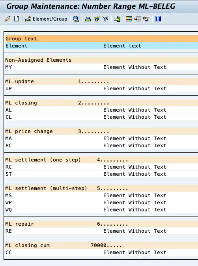Viewport: 198px width, 266px height.
Task: Click the Element text column header
Action: pyautogui.click(x=122, y=46)
